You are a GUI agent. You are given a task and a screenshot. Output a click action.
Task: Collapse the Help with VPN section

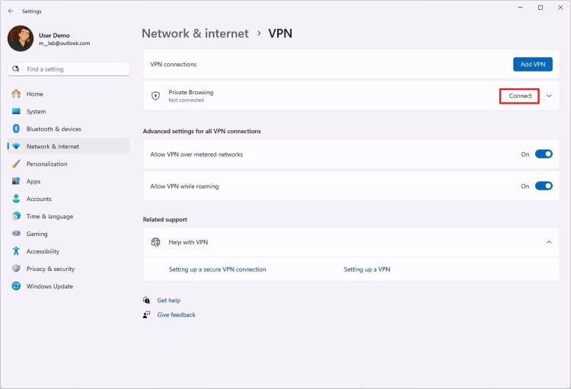pyautogui.click(x=549, y=242)
